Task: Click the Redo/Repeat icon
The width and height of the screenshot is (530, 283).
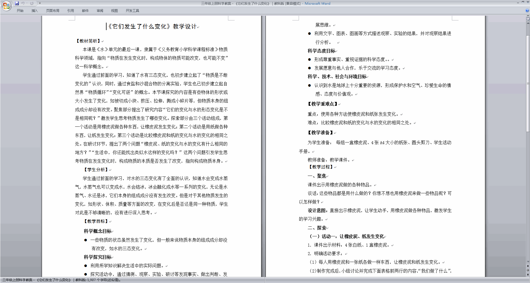Action: [32, 3]
